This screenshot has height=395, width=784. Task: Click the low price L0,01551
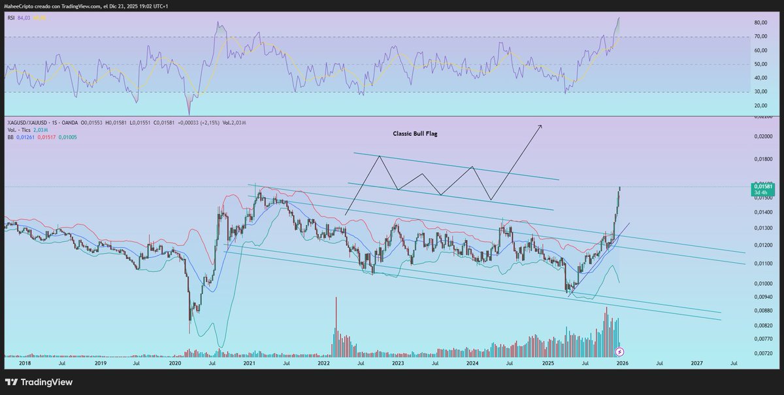140,122
